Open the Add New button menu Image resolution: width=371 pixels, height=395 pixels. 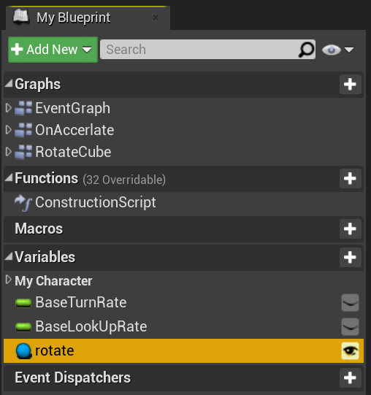(53, 50)
